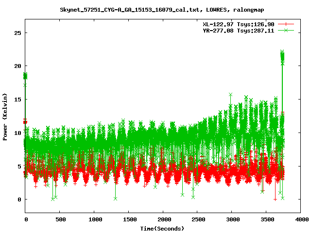Click the x-axis tick label 3000
This screenshot has width=311, height=233.
pyautogui.click(x=233, y=219)
